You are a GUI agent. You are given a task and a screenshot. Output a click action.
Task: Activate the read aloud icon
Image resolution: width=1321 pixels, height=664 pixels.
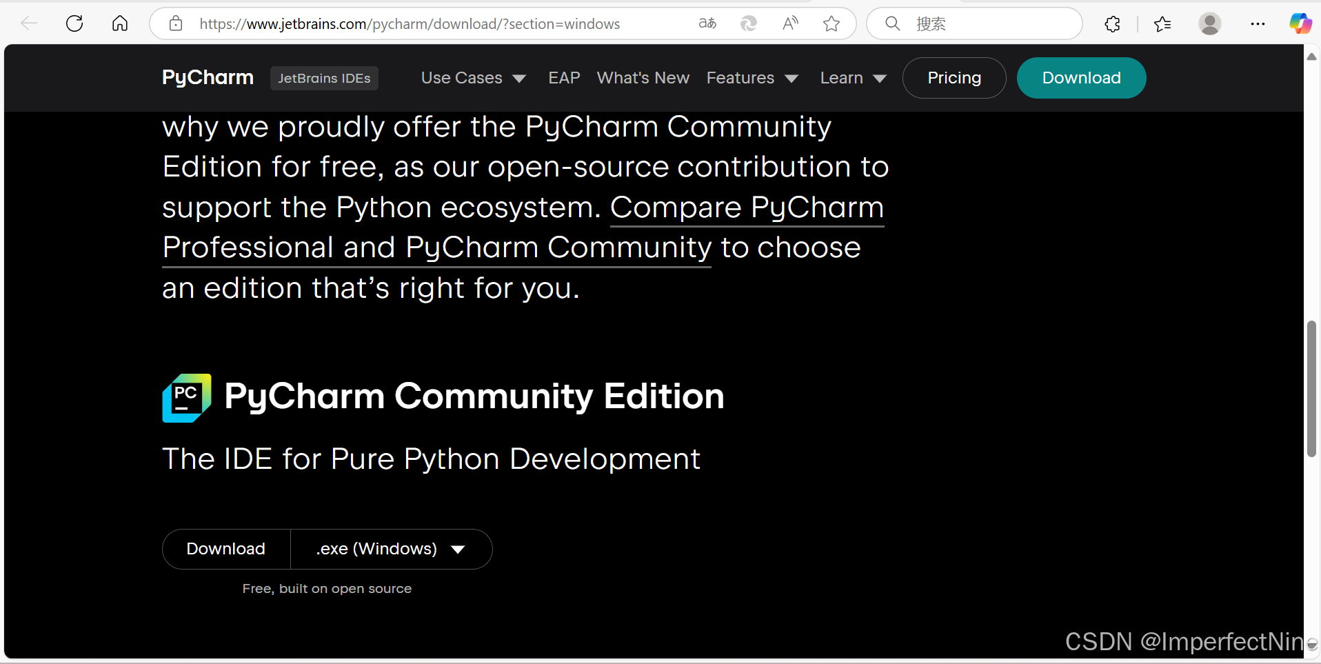pos(790,23)
